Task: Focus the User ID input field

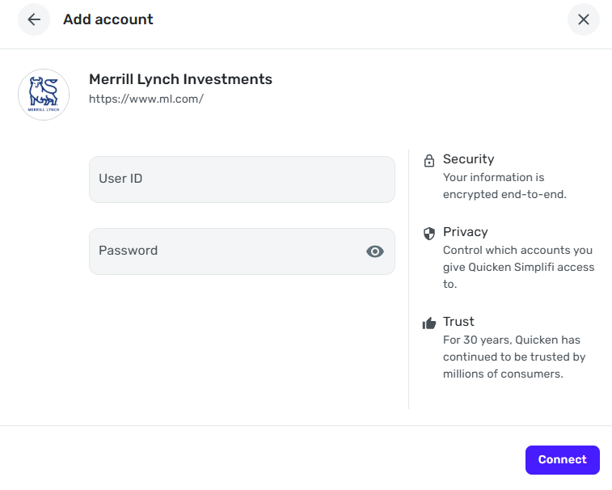Action: (242, 179)
